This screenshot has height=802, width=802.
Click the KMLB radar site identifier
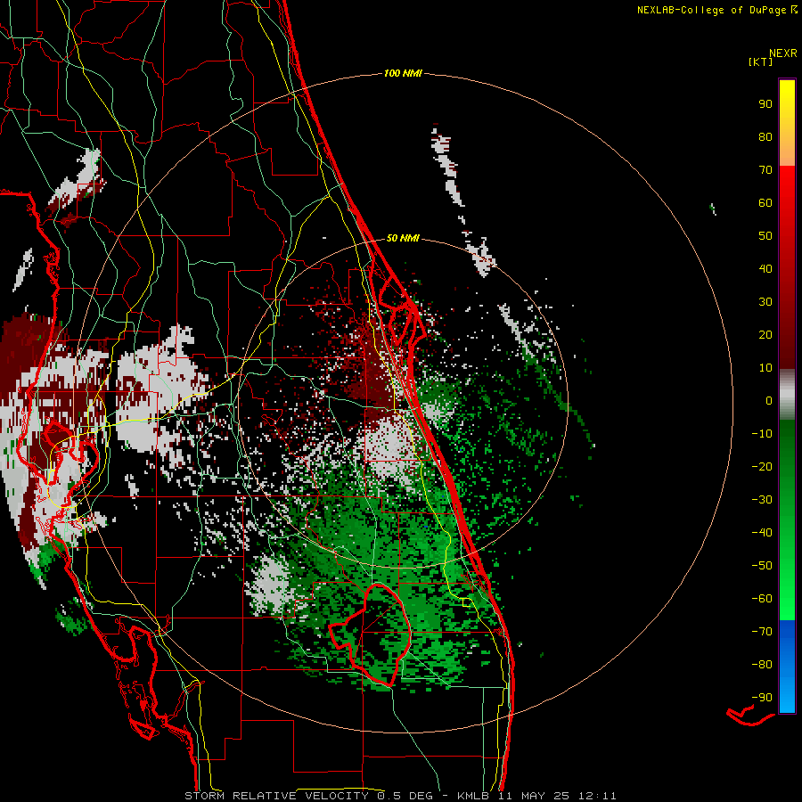pos(473,796)
